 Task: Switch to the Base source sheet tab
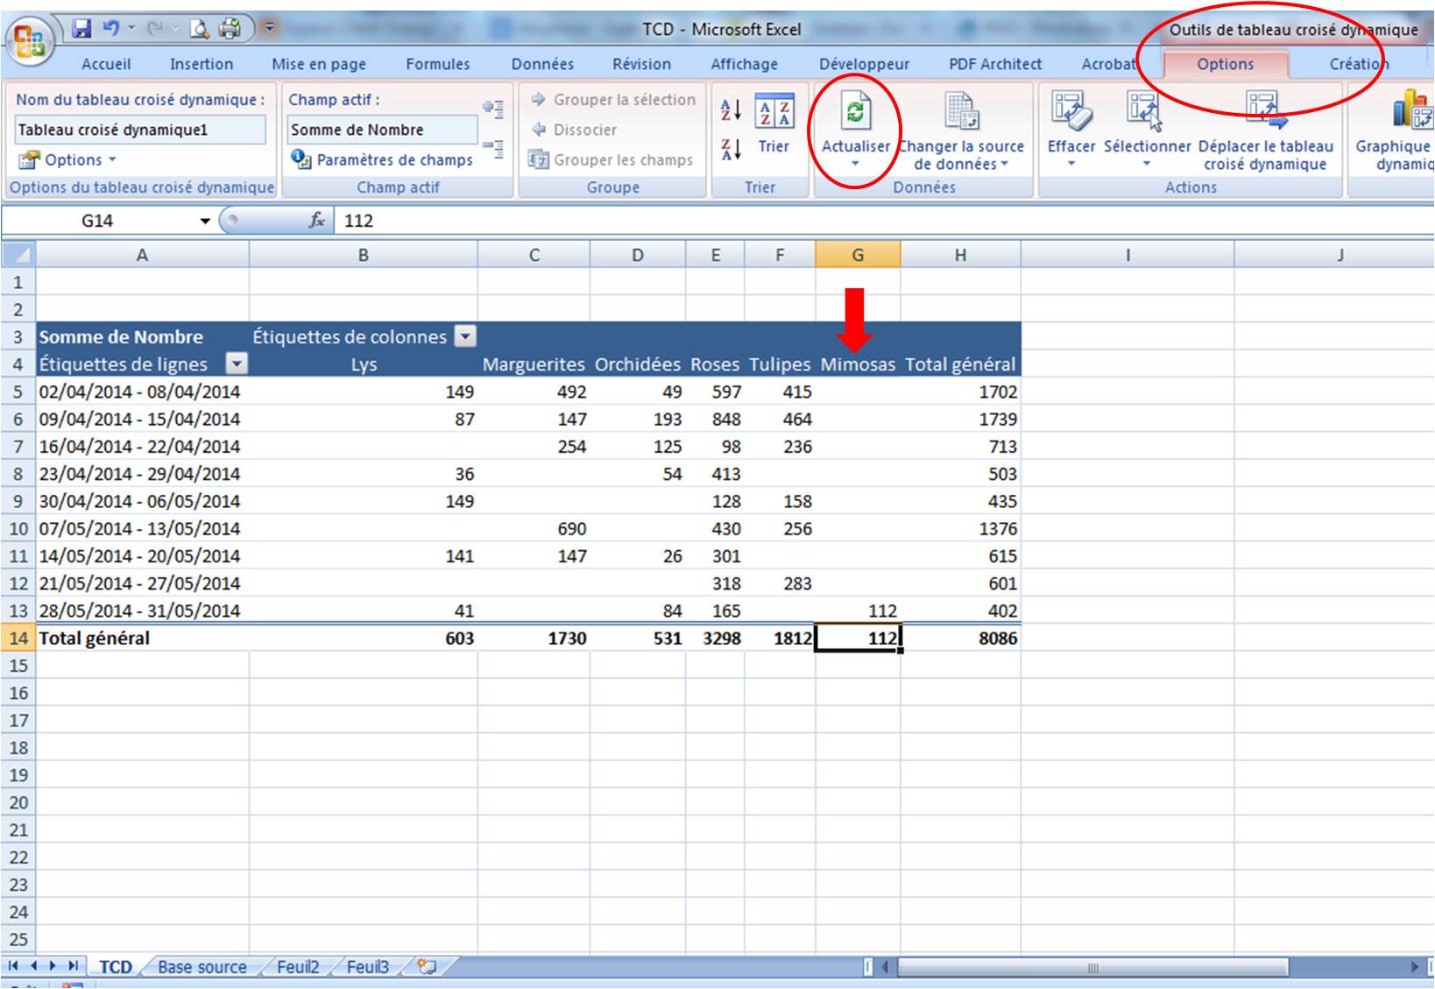coord(202,967)
